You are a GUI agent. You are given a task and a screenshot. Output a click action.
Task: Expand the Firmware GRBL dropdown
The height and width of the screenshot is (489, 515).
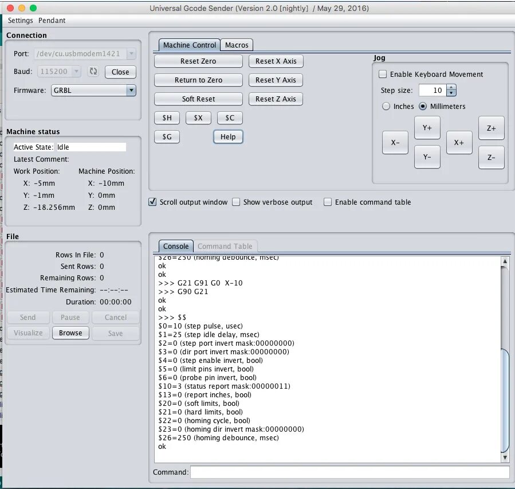coord(131,91)
